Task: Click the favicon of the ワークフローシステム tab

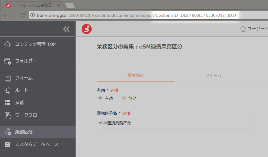Action: point(8,5)
